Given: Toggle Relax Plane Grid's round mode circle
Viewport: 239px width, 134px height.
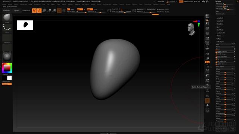Looking at the screenshot, I should [x=234, y=61].
